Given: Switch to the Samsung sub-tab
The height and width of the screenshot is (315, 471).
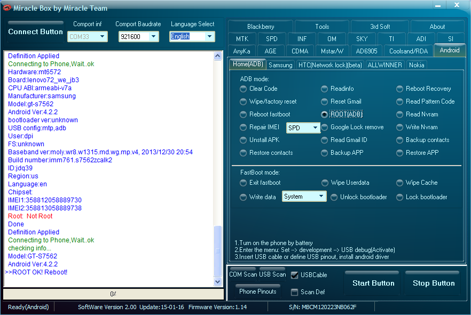Looking at the screenshot, I should pos(280,65).
